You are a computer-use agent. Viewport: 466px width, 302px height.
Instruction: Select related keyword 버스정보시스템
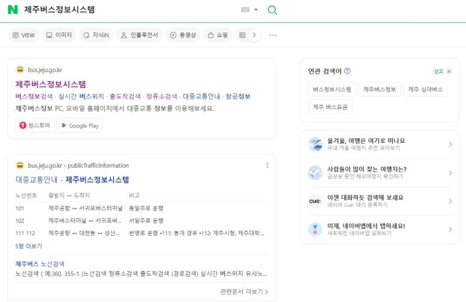click(x=332, y=89)
